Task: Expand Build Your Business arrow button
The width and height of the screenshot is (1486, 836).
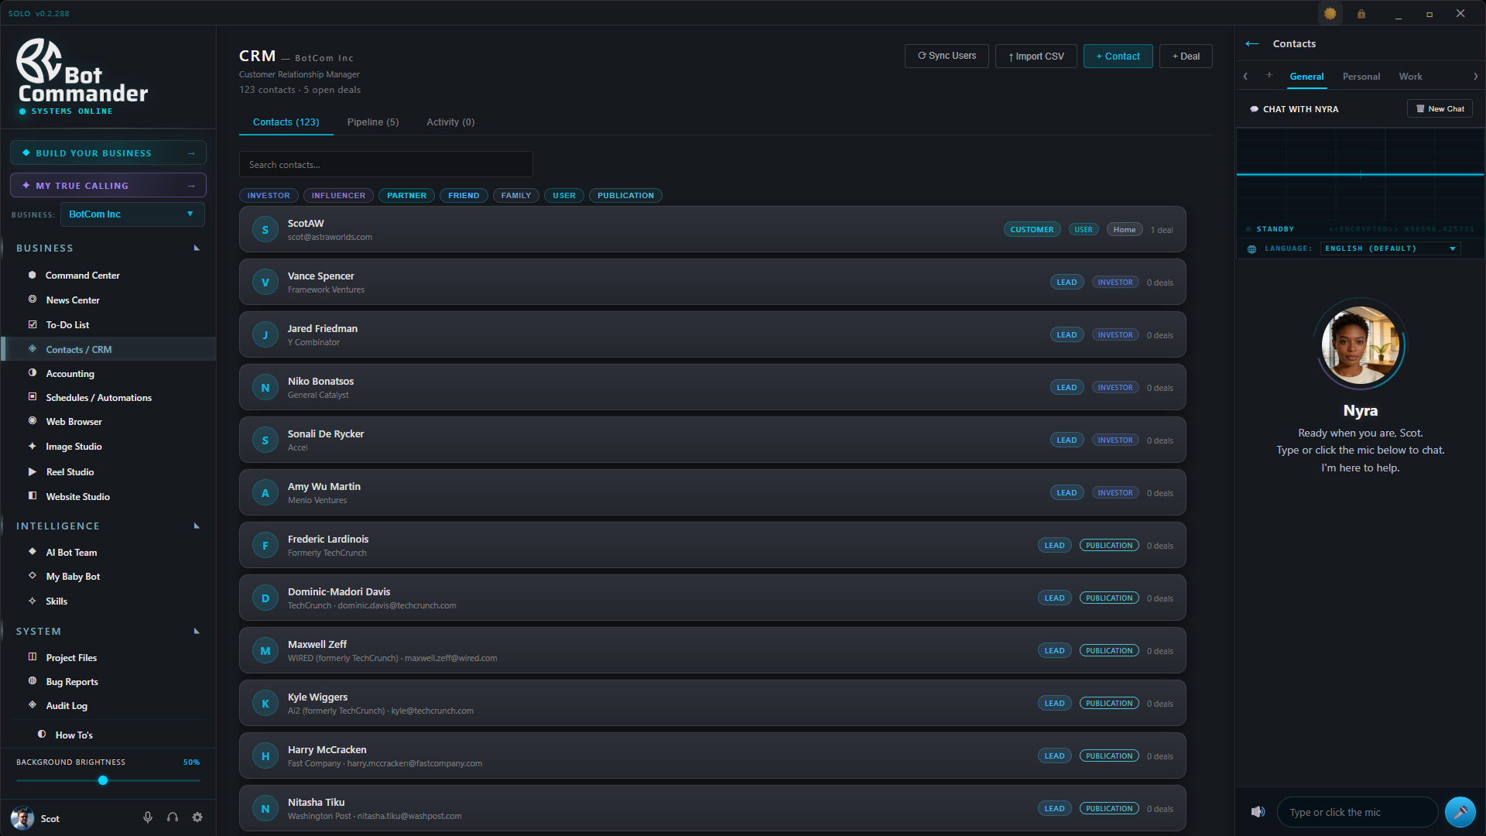Action: [191, 153]
